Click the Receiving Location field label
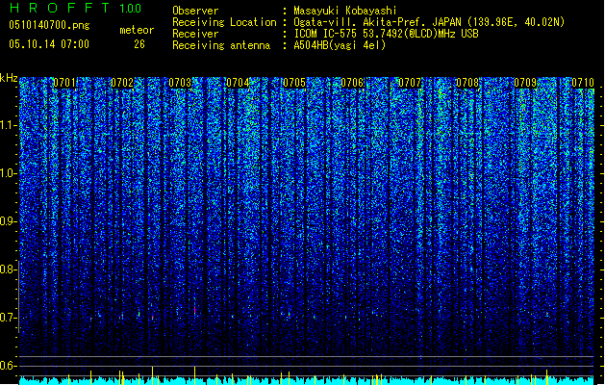605x385 pixels. tap(224, 22)
